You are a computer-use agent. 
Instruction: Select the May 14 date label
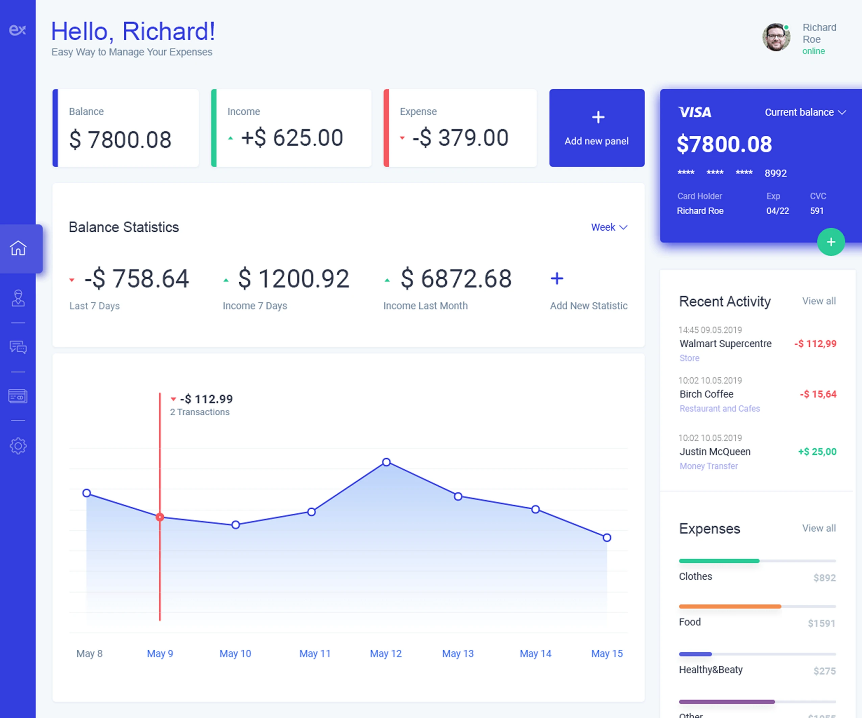536,653
